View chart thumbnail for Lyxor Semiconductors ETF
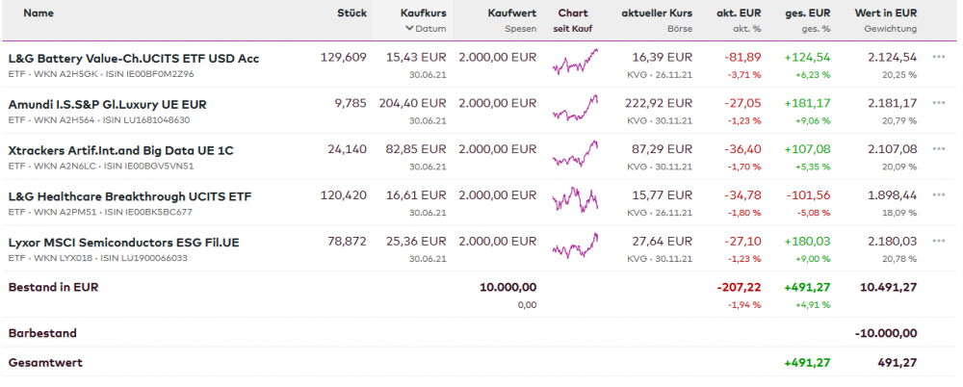The width and height of the screenshot is (963, 387). pyautogui.click(x=576, y=247)
